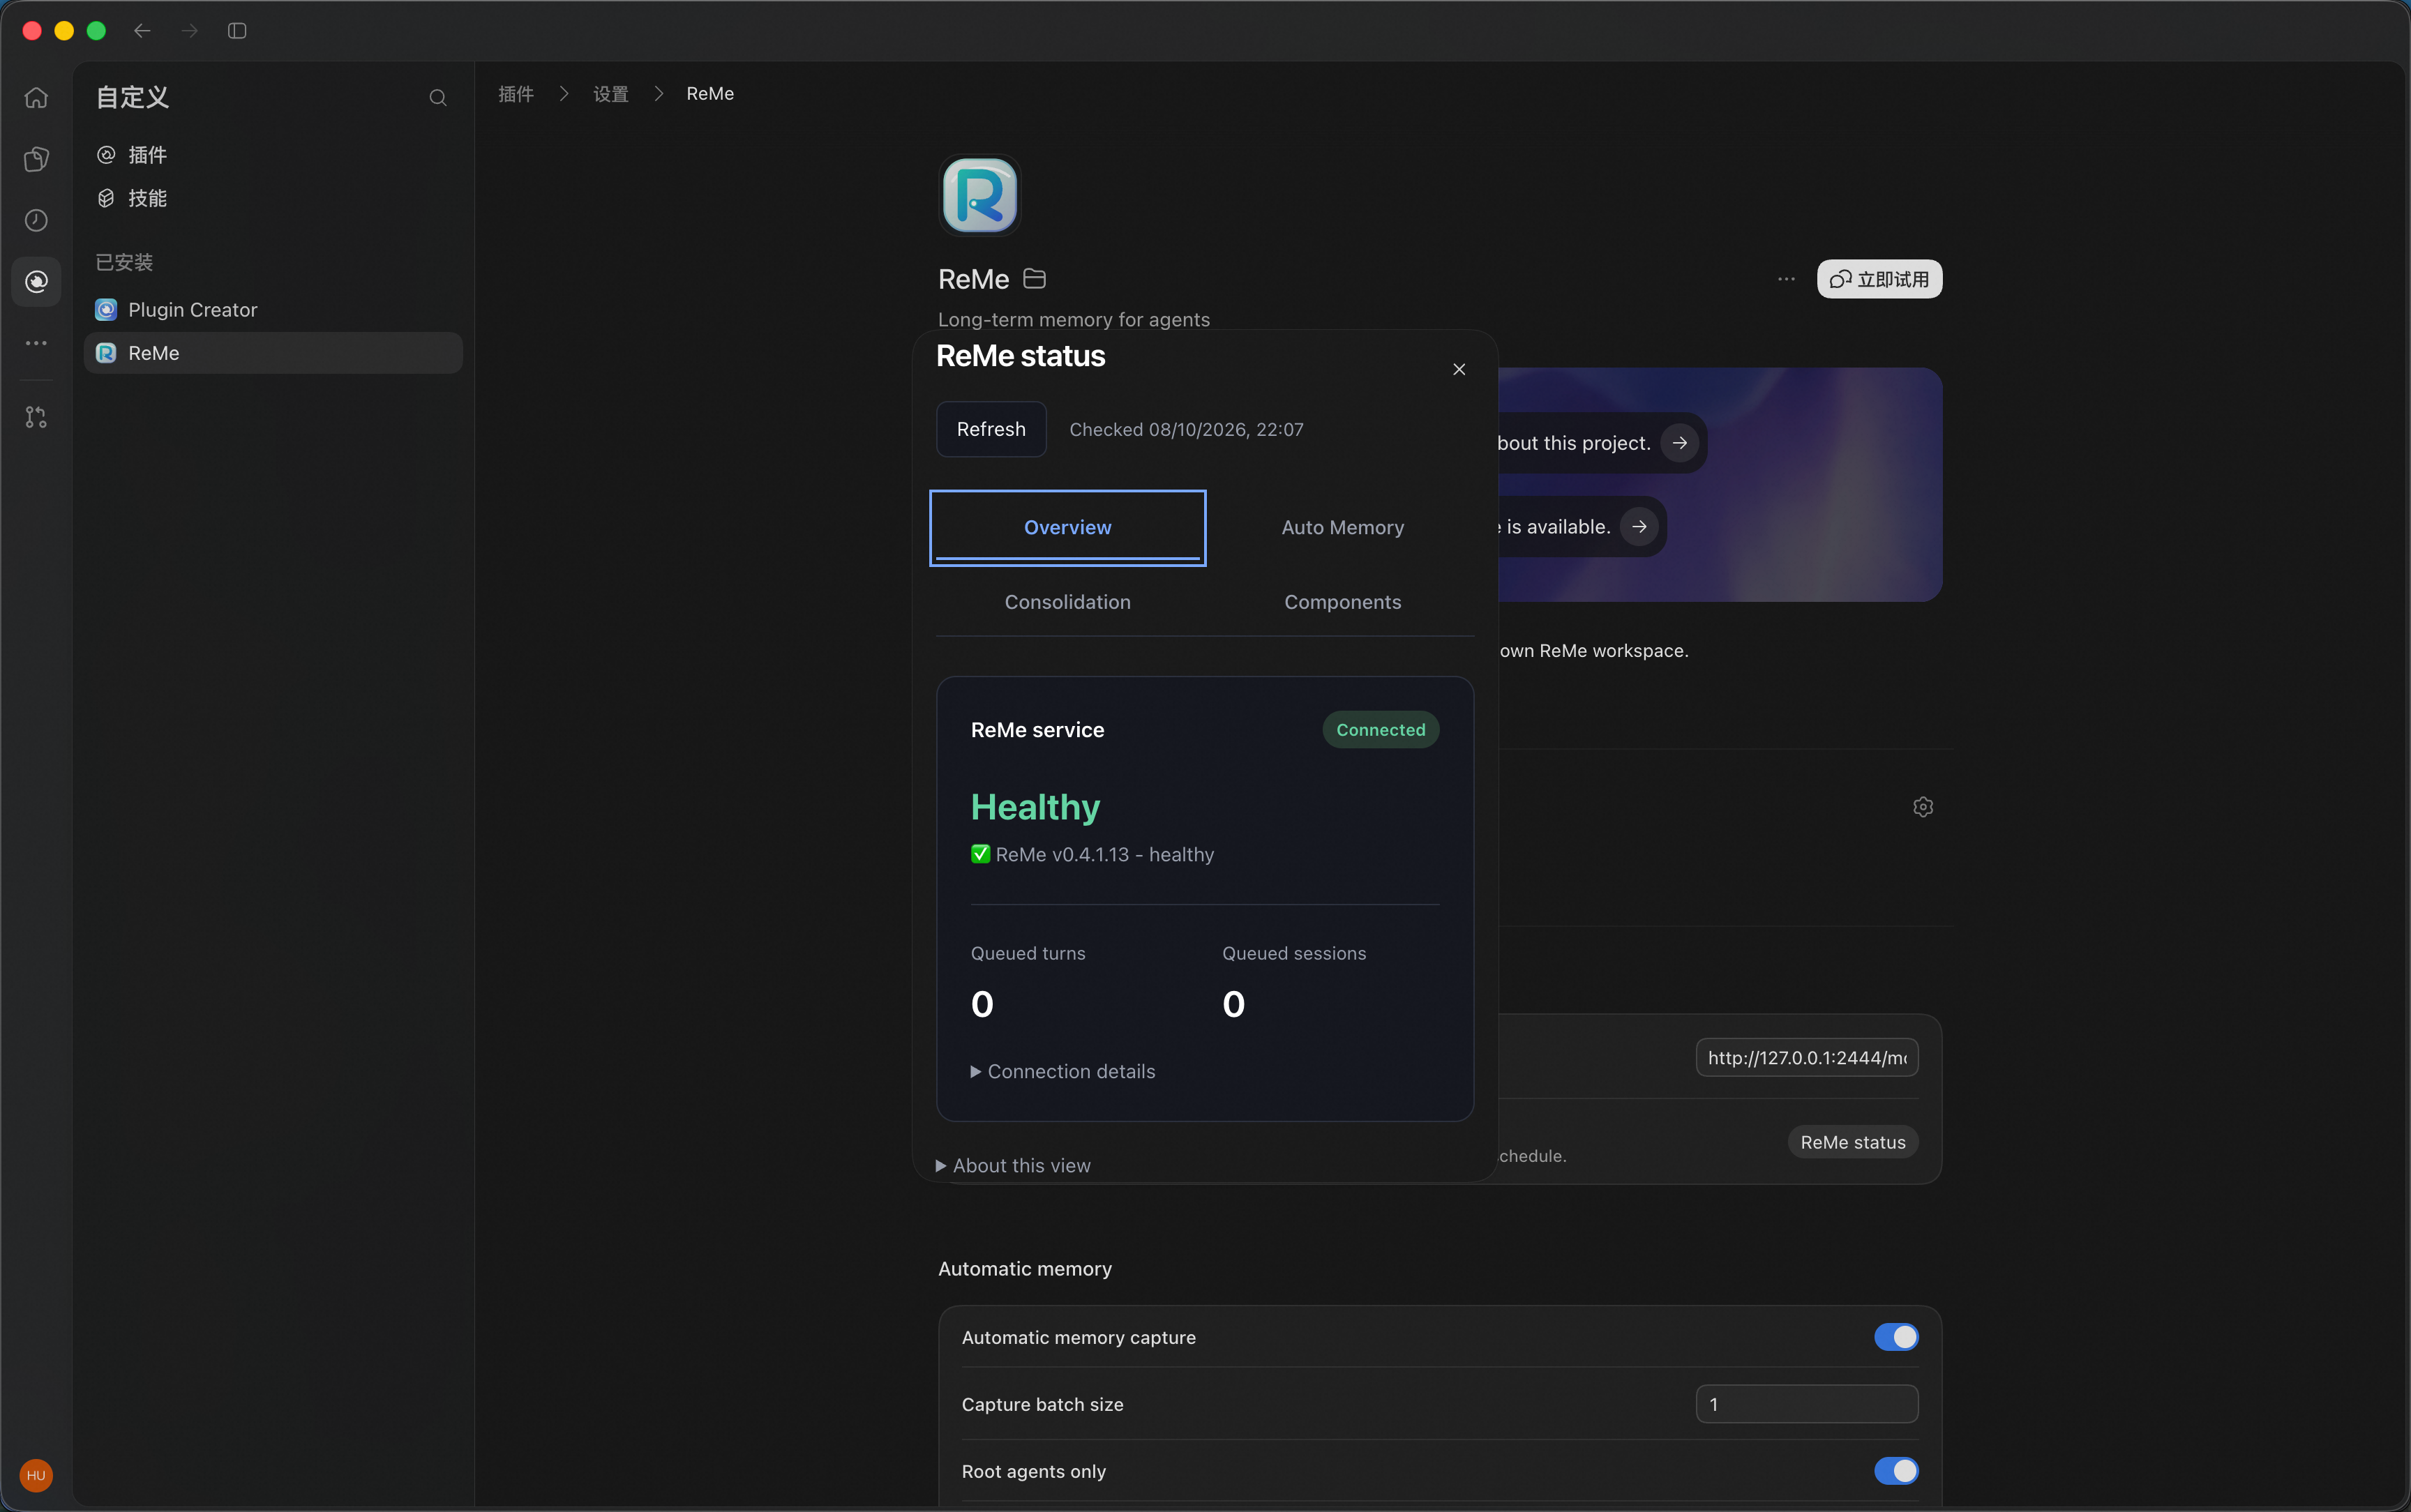The image size is (2411, 1512).
Task: Click arrow beside 'is available.'
Action: click(x=1639, y=527)
